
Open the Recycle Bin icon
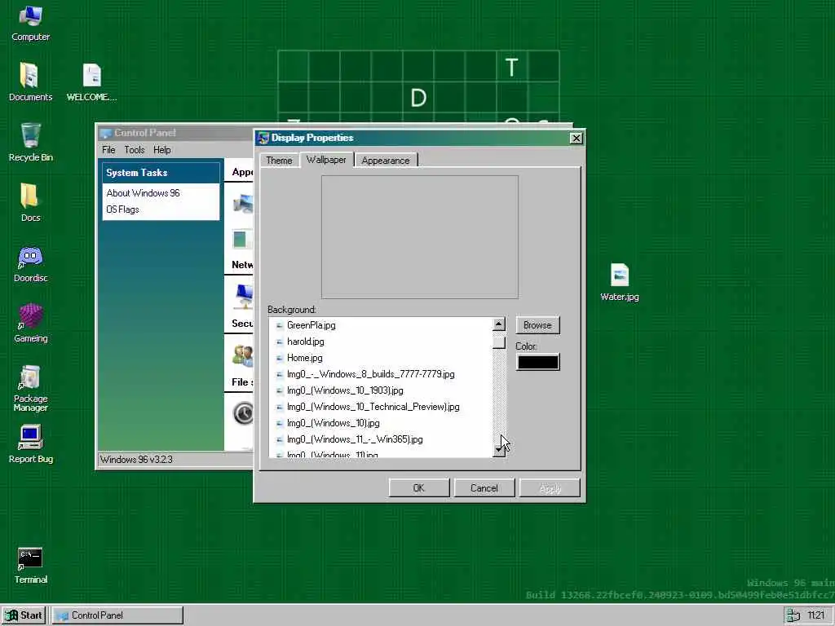click(30, 142)
